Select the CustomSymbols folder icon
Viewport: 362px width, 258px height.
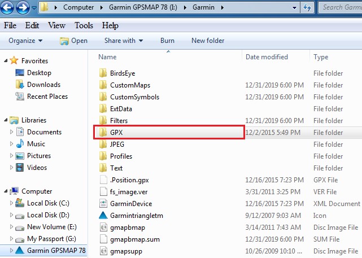coord(103,97)
